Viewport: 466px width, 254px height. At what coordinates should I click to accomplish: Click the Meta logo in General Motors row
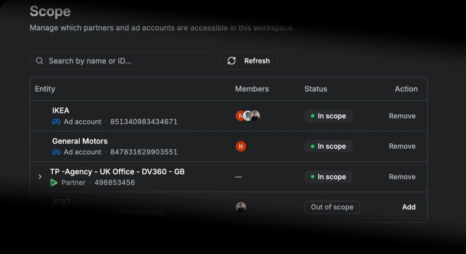pyautogui.click(x=56, y=152)
